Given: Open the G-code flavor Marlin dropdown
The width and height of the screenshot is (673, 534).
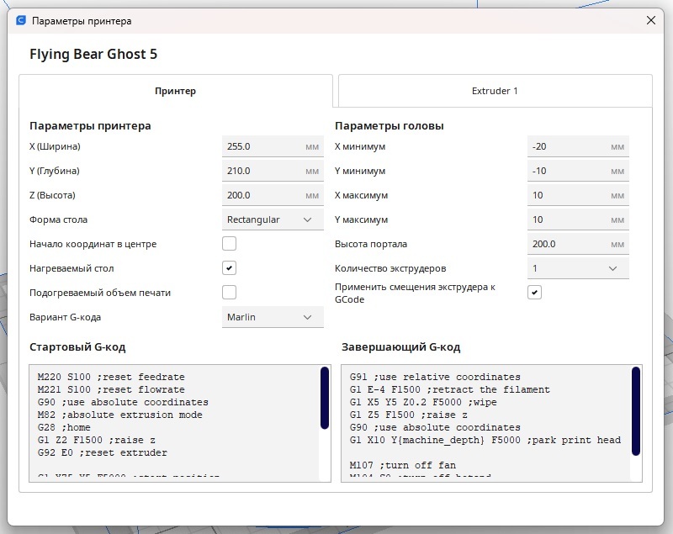Looking at the screenshot, I should pos(273,317).
